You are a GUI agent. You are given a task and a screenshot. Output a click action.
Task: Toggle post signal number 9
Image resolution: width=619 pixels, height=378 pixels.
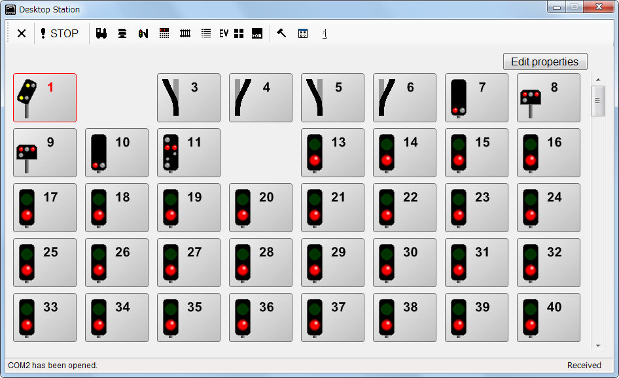pyautogui.click(x=44, y=152)
